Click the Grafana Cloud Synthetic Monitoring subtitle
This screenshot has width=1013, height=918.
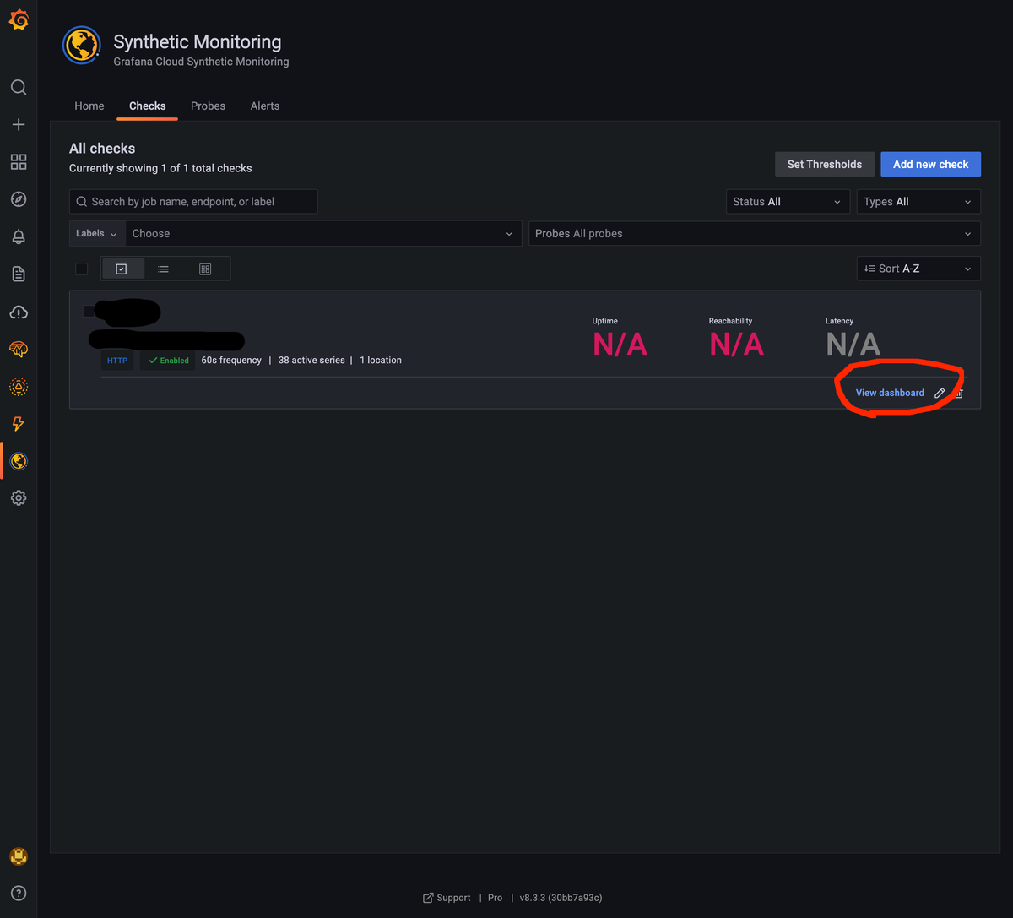pyautogui.click(x=201, y=62)
